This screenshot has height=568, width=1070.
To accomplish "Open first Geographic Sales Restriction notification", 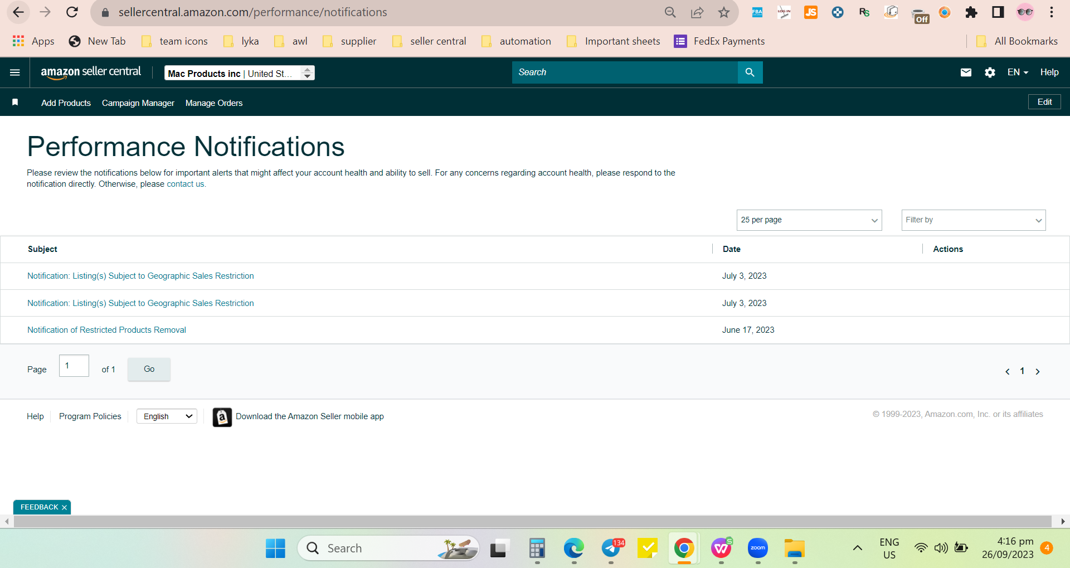I will click(140, 276).
